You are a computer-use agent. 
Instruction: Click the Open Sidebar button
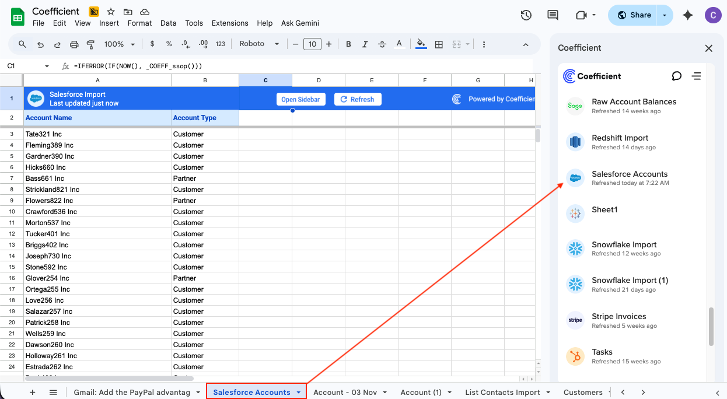tap(300, 99)
